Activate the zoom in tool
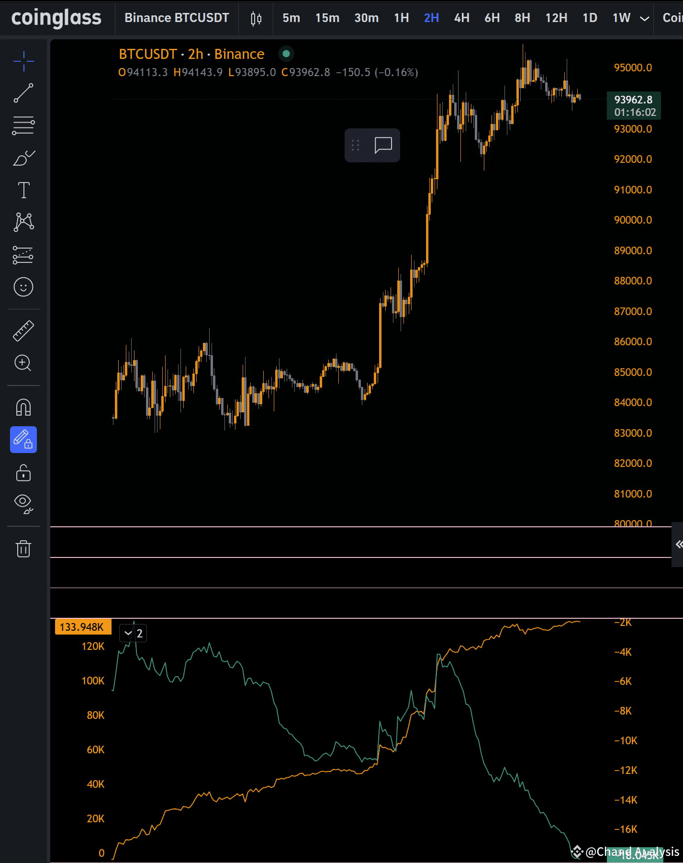Image resolution: width=683 pixels, height=863 pixels. pos(23,363)
